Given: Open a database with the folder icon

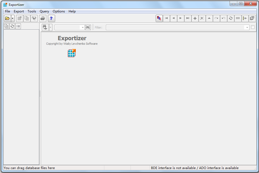Looking at the screenshot, I should (7, 18).
